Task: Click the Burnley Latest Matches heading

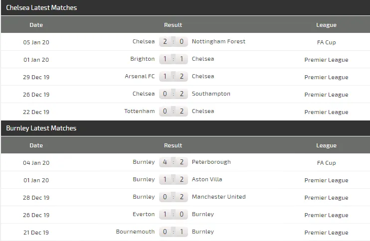Action: click(41, 128)
